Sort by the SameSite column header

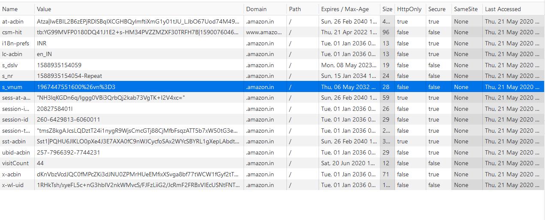click(464, 9)
